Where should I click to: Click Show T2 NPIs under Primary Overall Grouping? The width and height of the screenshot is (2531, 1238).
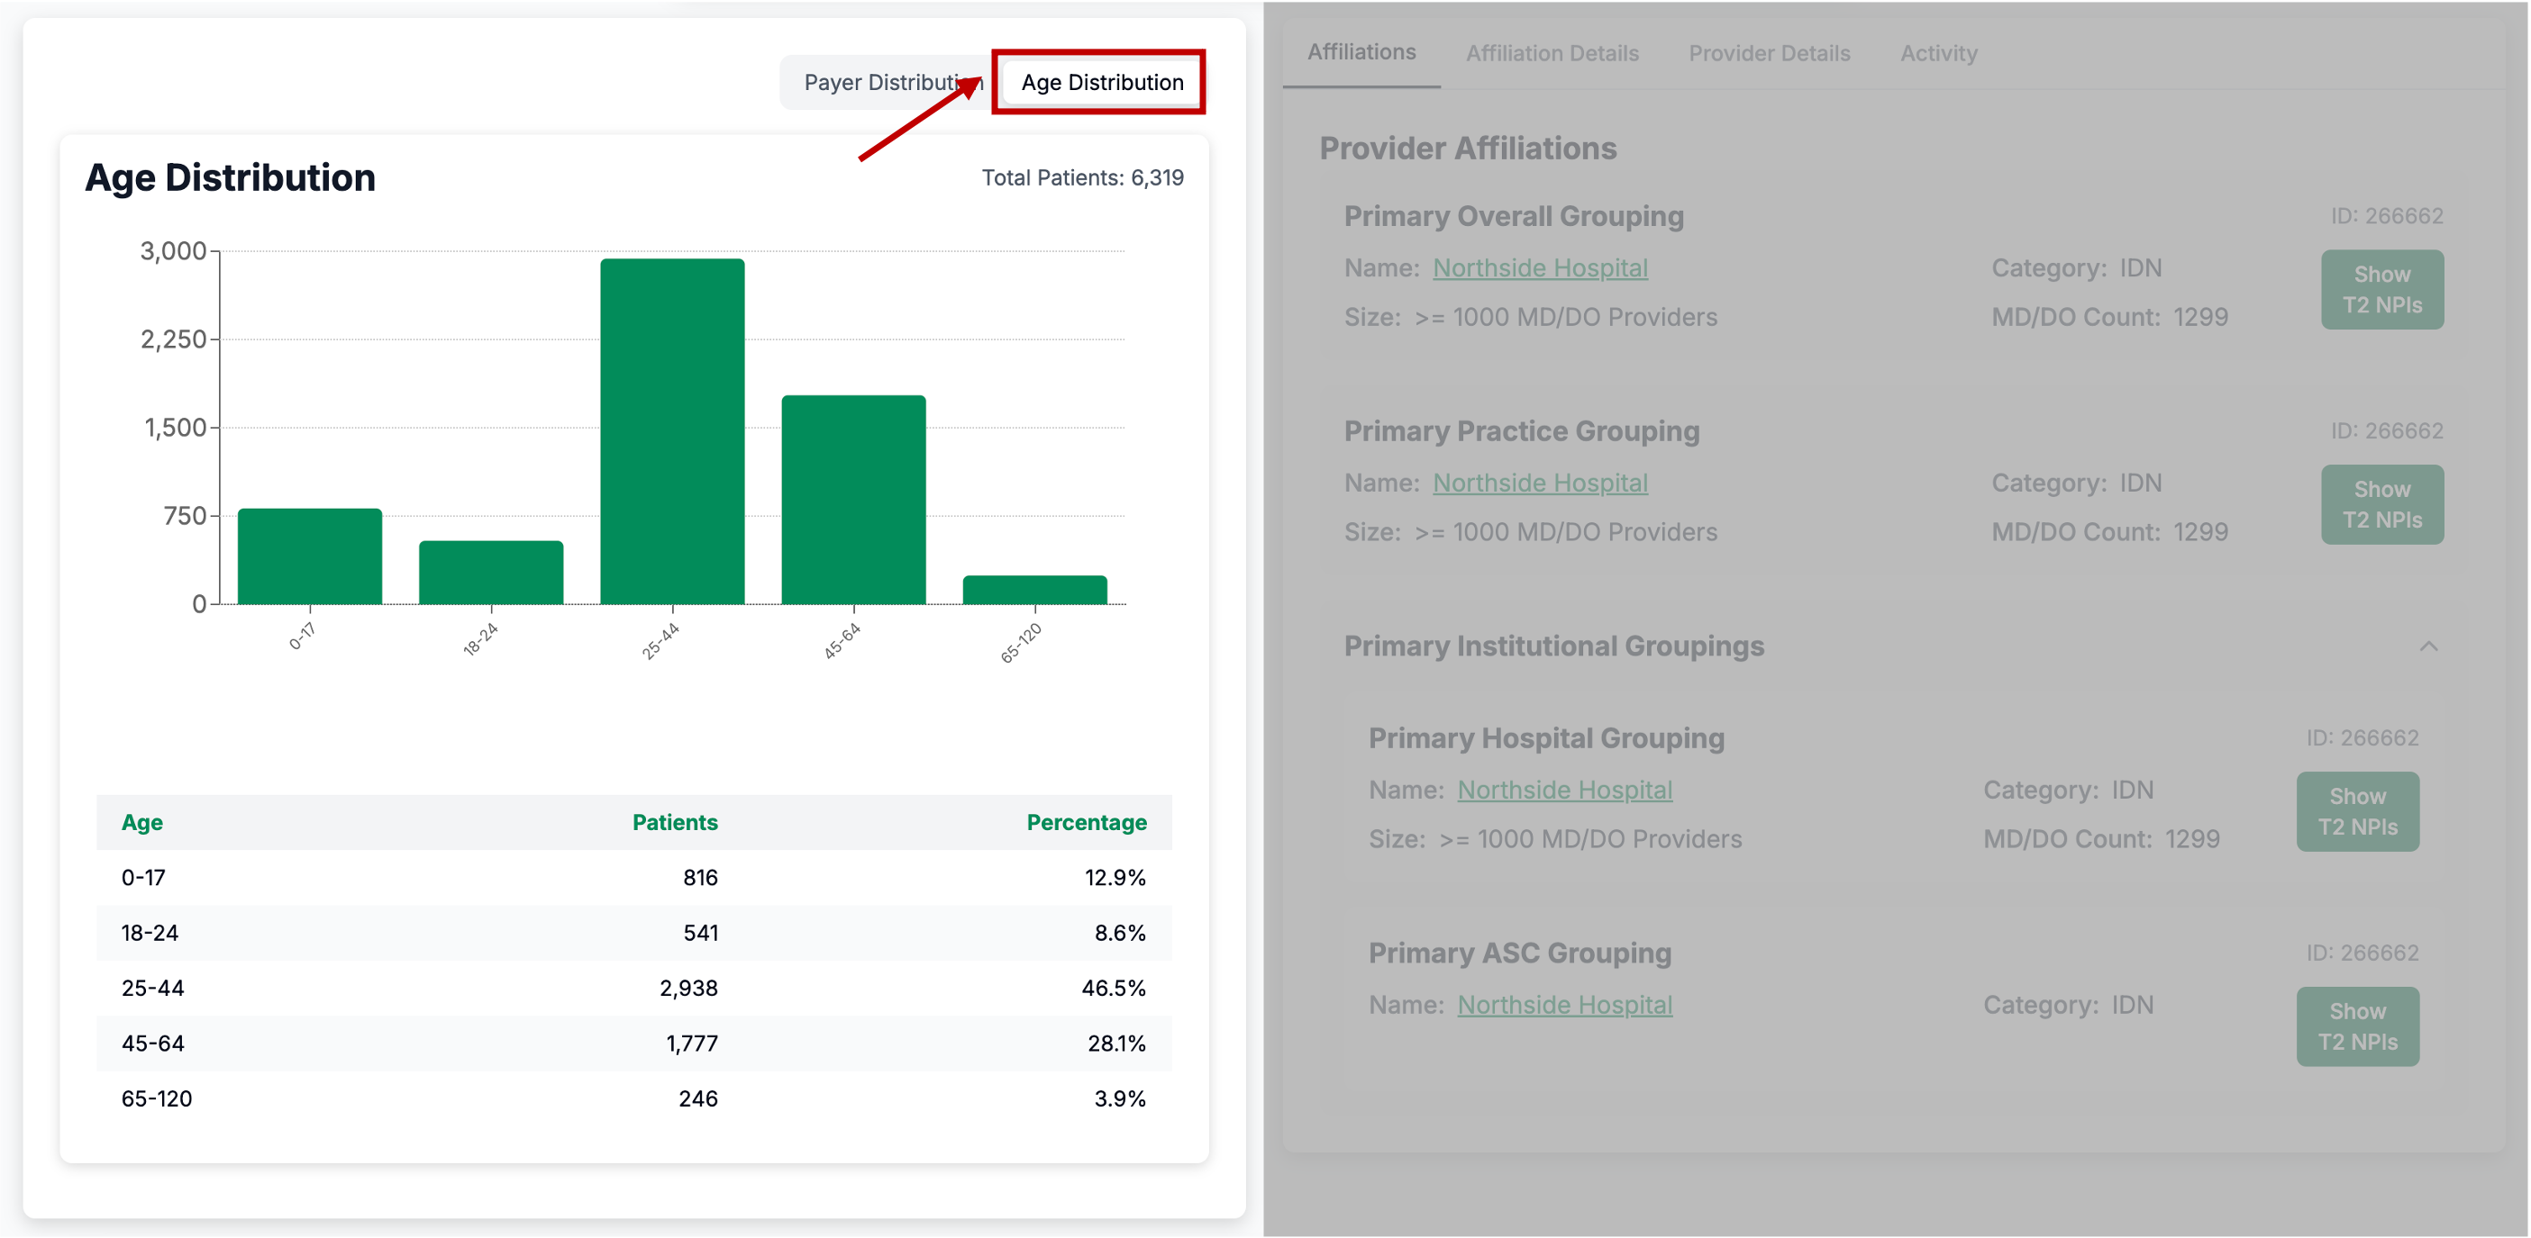(x=2381, y=290)
